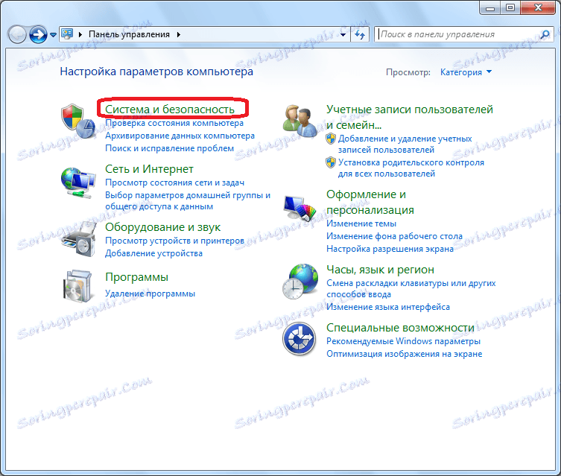The image size is (561, 476).
Task: Open Просмотр состояния сети и задач
Action: click(x=175, y=183)
